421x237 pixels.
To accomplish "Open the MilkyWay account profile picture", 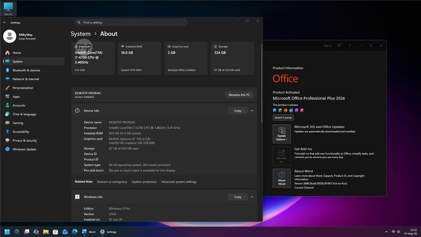I will tap(10, 36).
